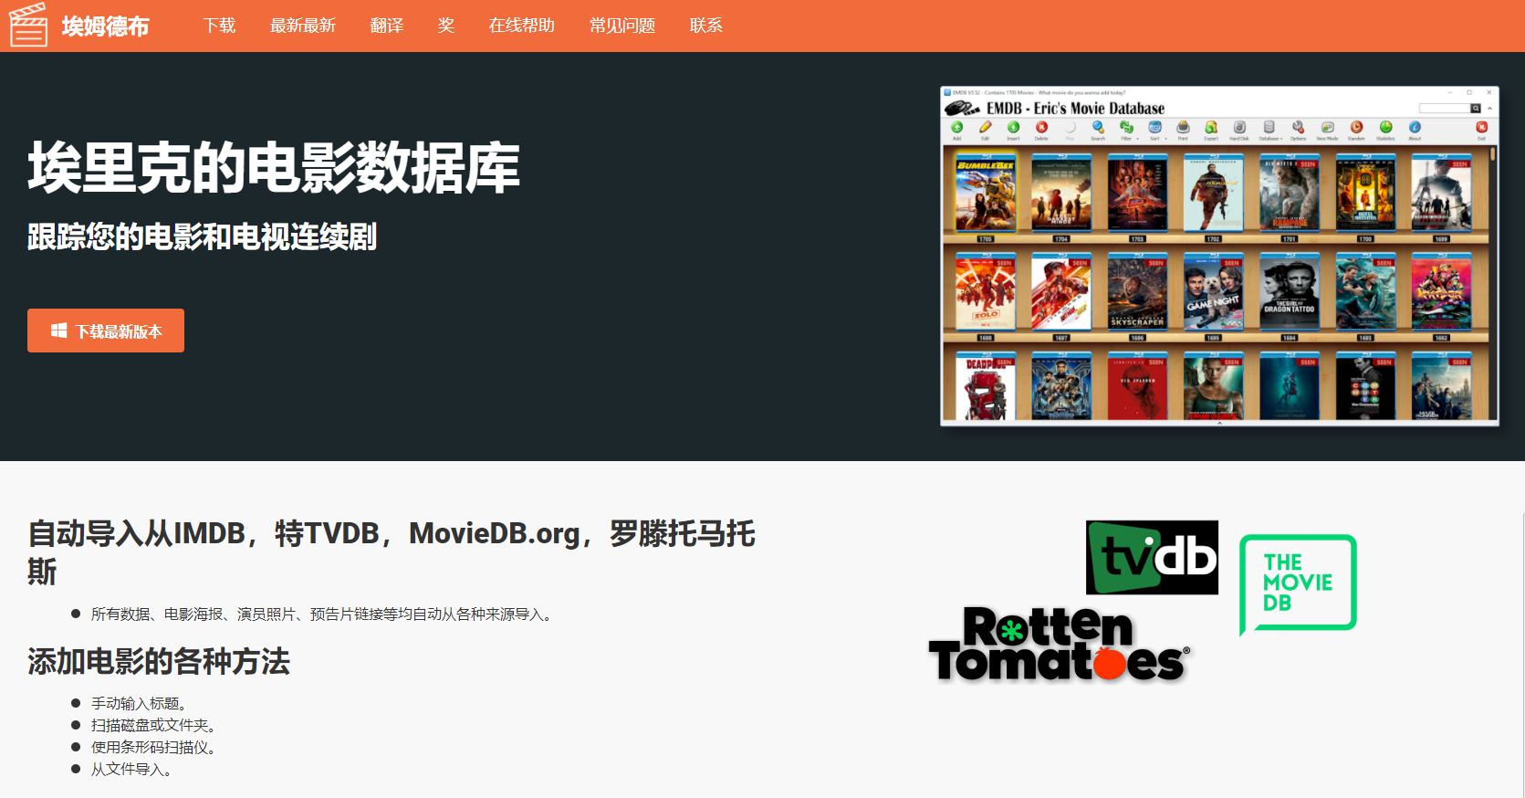Click the 添加电影的各种方法 heading
The image size is (1525, 798).
click(x=159, y=661)
